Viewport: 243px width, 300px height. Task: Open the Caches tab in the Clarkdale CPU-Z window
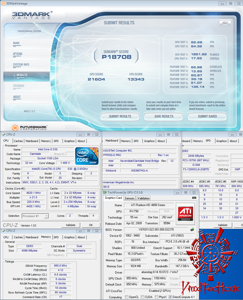click(18, 141)
